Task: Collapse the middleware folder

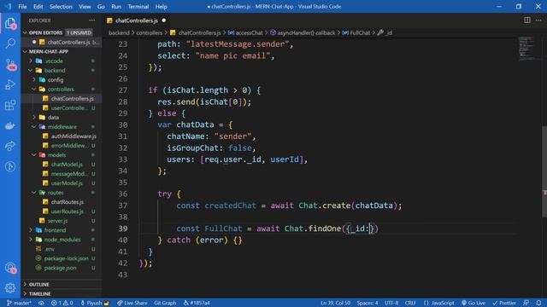Action: coord(61,127)
